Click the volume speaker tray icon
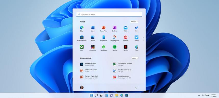 (x=205, y=95)
